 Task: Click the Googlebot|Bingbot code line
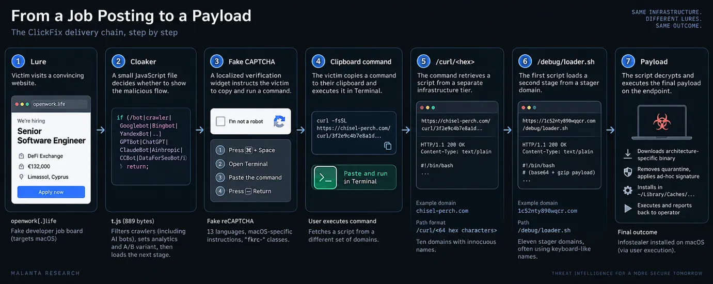[148, 125]
